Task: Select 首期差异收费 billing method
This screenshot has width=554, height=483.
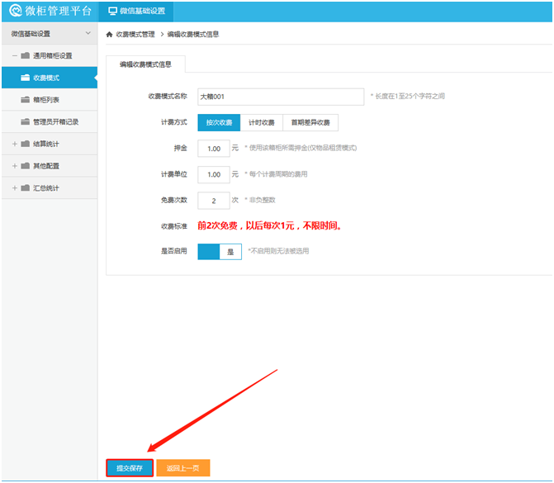Action: 310,123
